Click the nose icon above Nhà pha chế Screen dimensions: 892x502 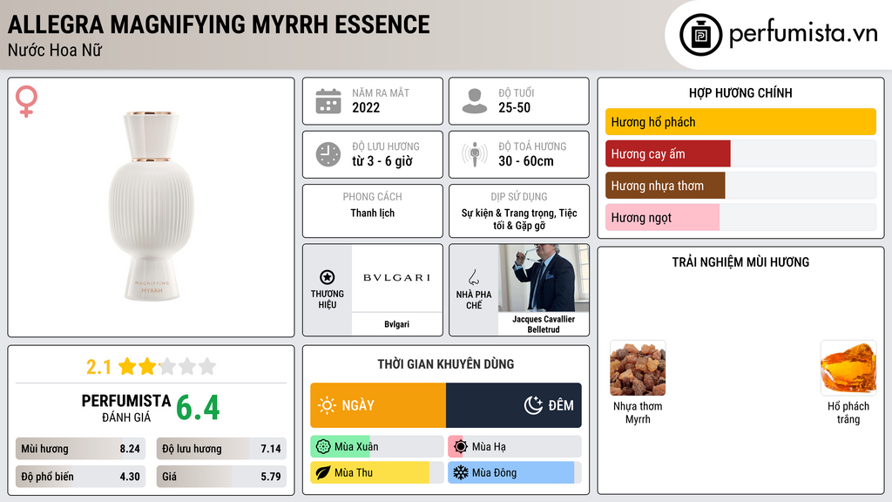[x=473, y=277]
